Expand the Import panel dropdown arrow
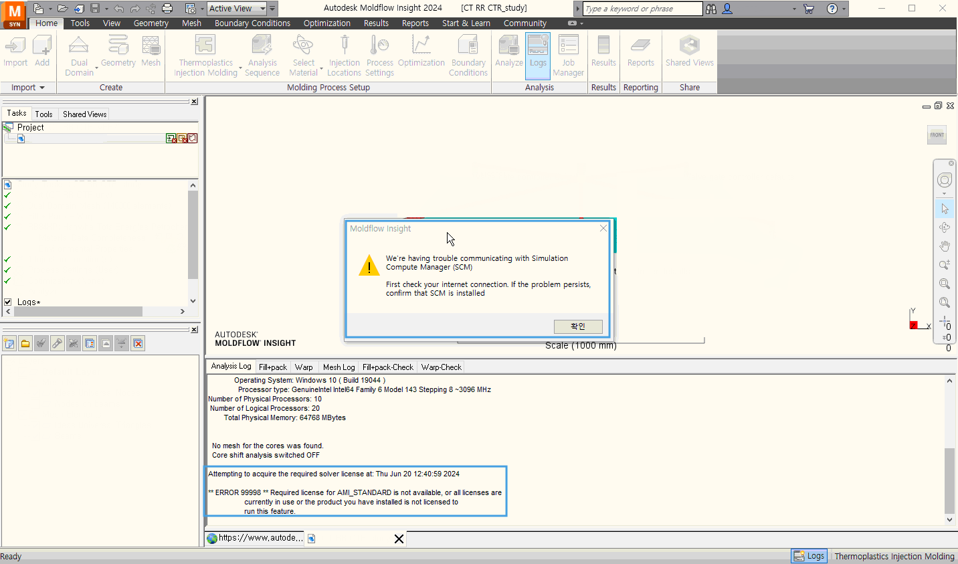 42,88
